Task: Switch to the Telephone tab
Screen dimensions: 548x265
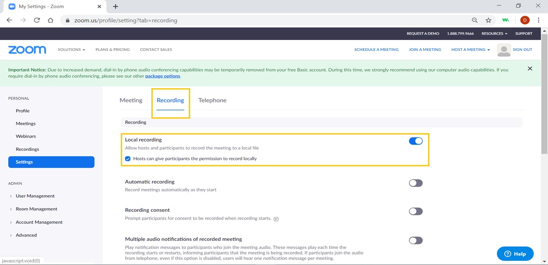Action: (x=212, y=100)
